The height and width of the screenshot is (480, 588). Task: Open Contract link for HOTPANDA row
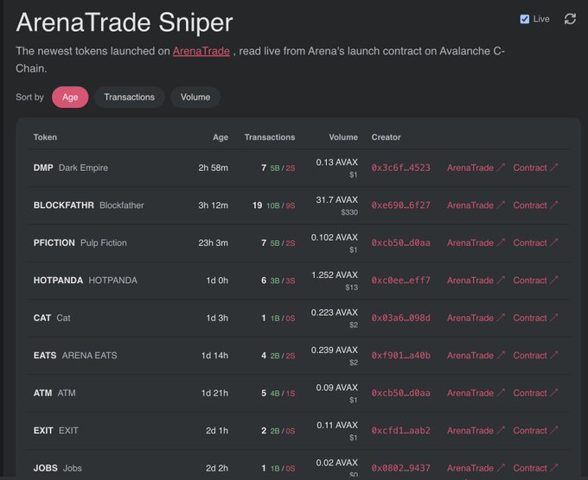[535, 281]
